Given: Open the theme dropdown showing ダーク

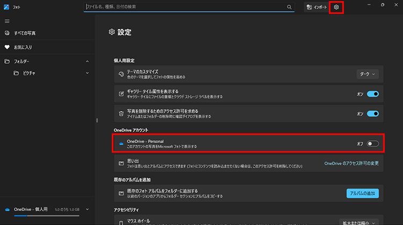Looking at the screenshot, I should point(368,74).
